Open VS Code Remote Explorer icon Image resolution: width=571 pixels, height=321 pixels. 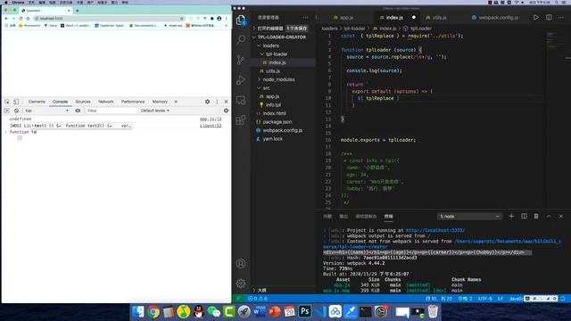pyautogui.click(x=241, y=100)
